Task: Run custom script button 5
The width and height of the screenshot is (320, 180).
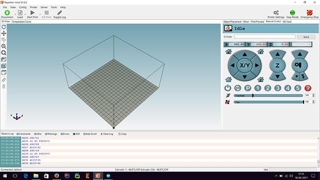Action: tap(297, 88)
